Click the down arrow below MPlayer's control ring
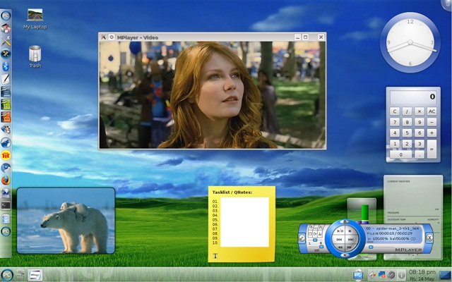 (345, 255)
